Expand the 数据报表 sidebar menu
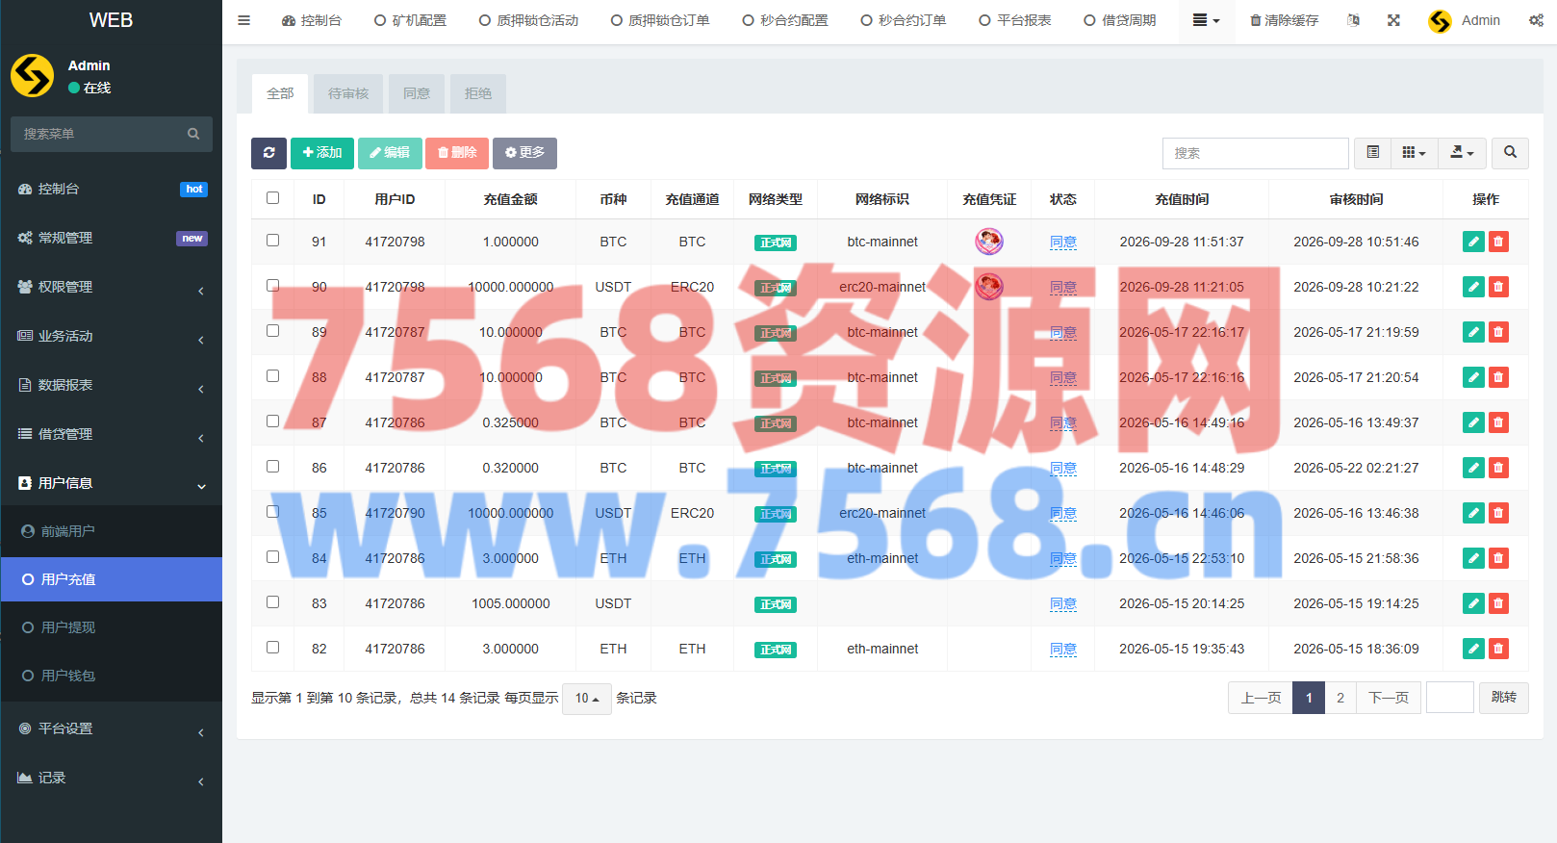This screenshot has width=1557, height=843. click(112, 385)
